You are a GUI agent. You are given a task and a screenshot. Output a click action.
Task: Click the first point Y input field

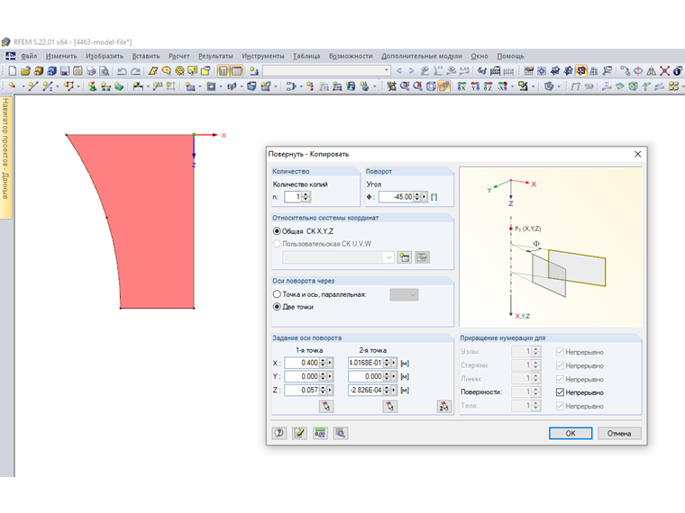[302, 376]
